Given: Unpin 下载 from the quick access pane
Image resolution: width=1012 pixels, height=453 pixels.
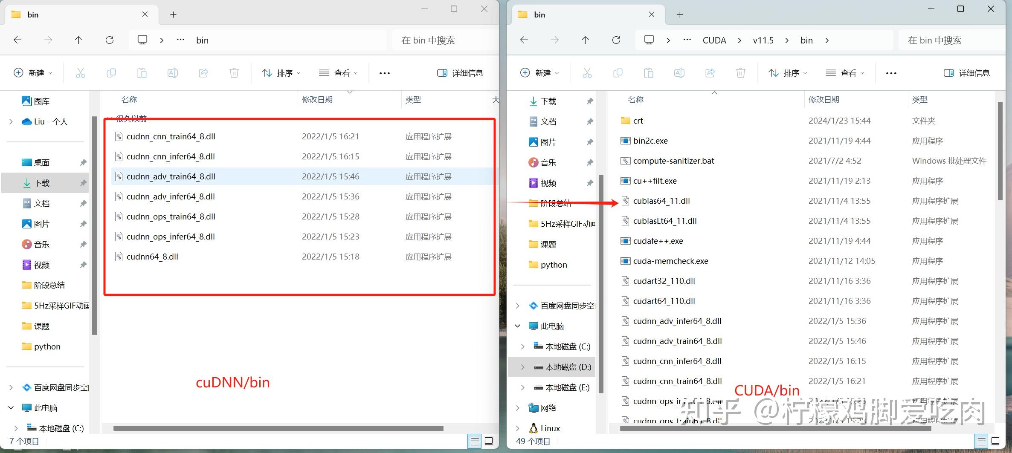Looking at the screenshot, I should [x=83, y=182].
